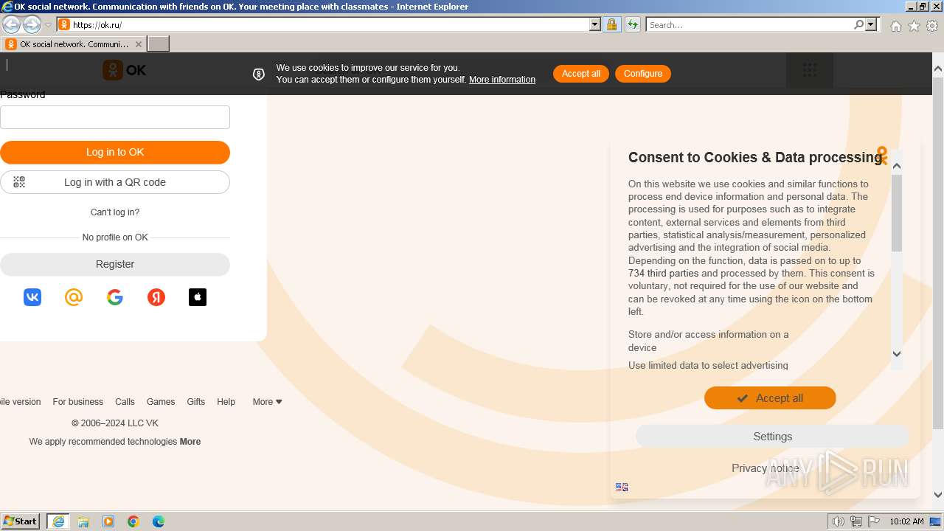Click the page vertical scrollbar thumb
Image resolution: width=944 pixels, height=531 pixels.
(x=938, y=254)
